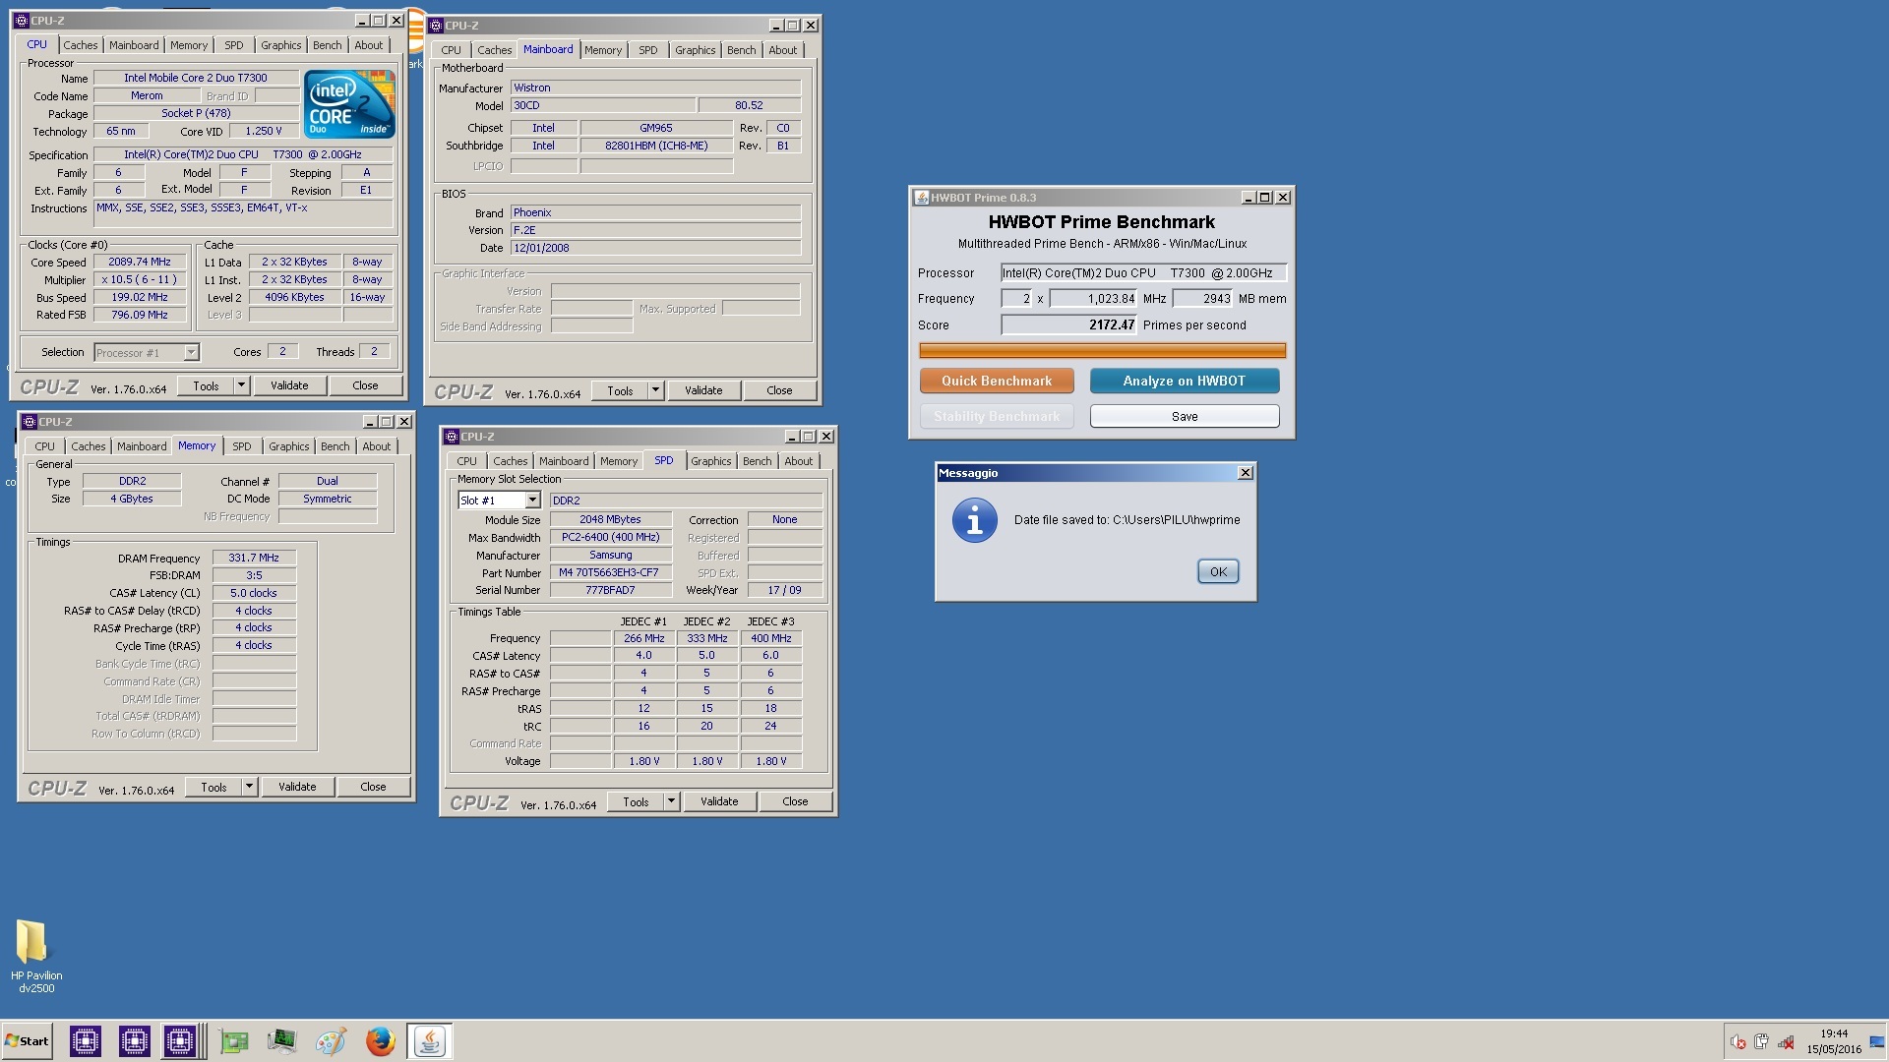
Task: Click BIOS date 12/01/2008
Action: pyautogui.click(x=655, y=248)
